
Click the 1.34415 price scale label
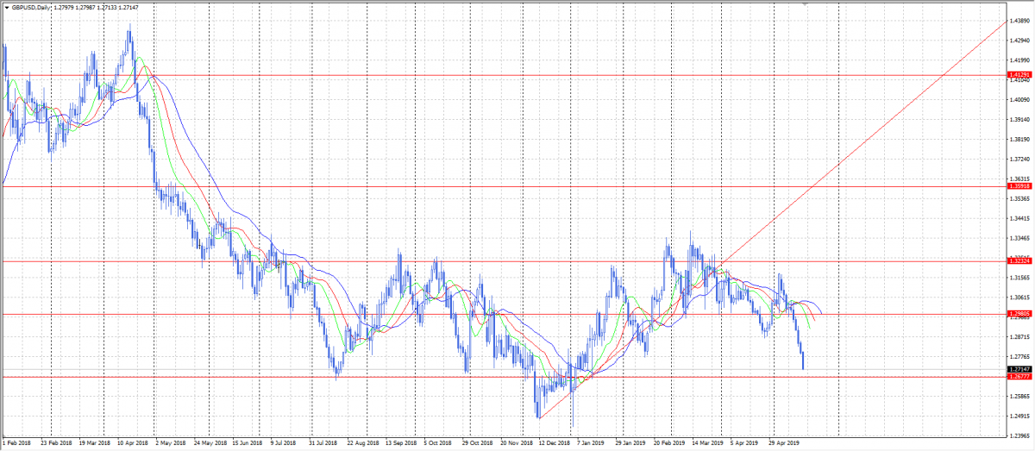pyautogui.click(x=1020, y=218)
